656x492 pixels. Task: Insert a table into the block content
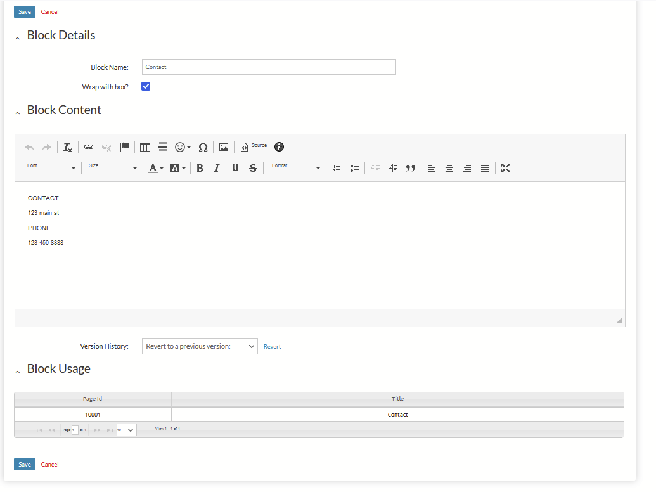point(145,147)
